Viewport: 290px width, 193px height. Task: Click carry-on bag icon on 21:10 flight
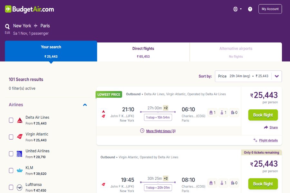[223, 113]
